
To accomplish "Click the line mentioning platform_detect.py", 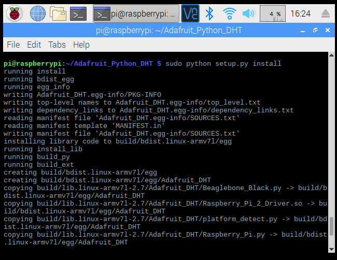I will click(x=165, y=223).
